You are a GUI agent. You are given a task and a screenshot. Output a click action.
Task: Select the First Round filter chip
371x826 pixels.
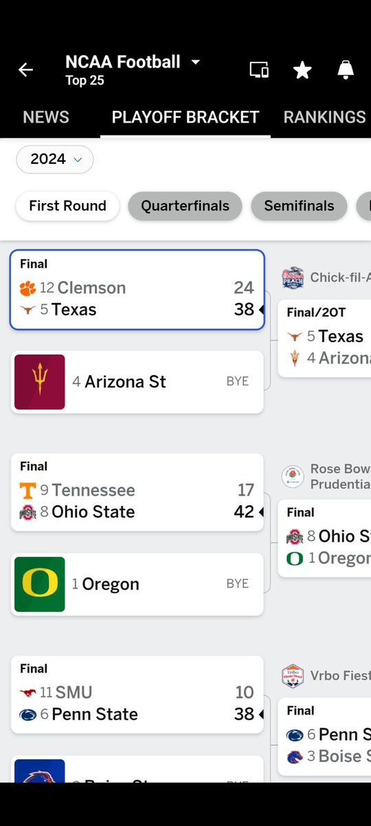tap(67, 206)
